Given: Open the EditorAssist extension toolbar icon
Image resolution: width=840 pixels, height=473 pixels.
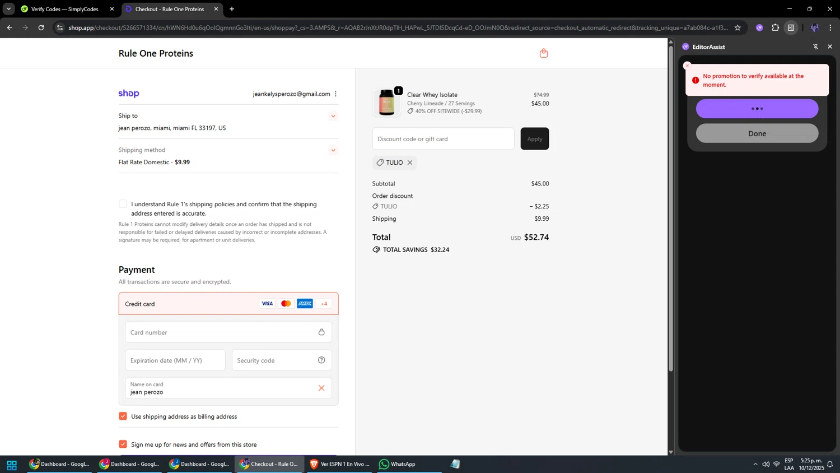Looking at the screenshot, I should click(x=759, y=27).
